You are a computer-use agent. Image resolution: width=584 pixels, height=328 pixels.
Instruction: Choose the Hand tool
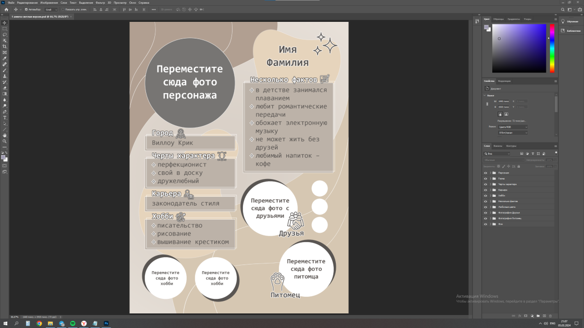click(5, 135)
